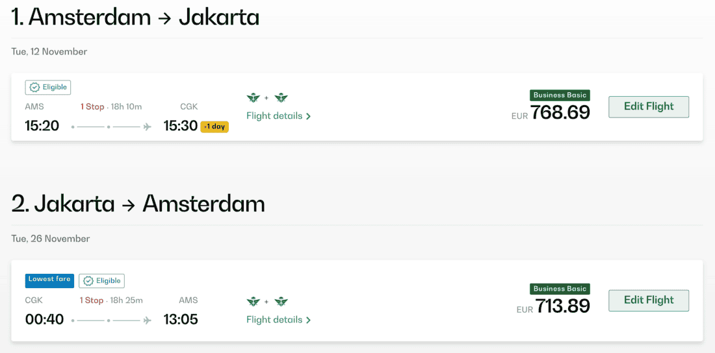Expand Flight details for the Amsterdam to Jakarta flight
The height and width of the screenshot is (353, 715).
point(278,116)
